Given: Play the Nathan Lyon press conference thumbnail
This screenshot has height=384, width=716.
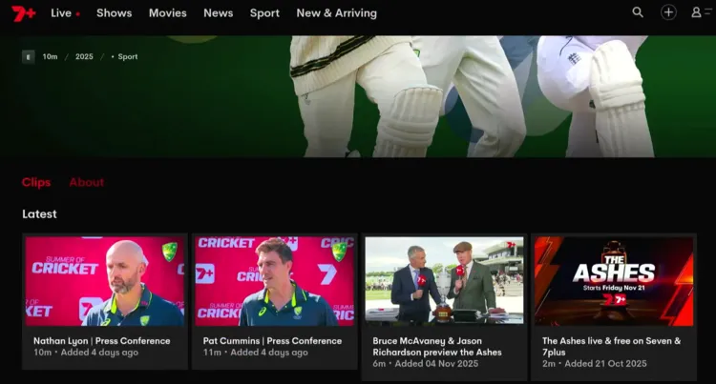Looking at the screenshot, I should [x=105, y=281].
